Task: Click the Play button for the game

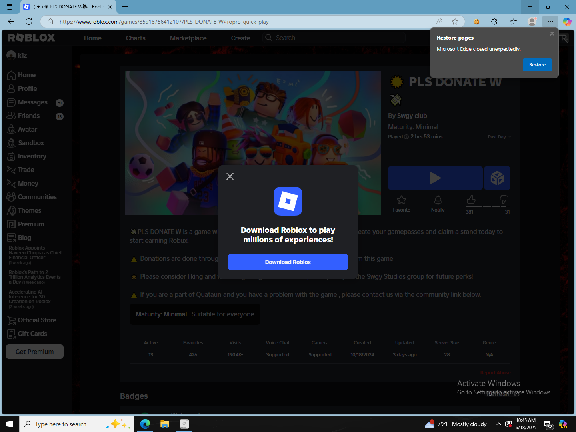Action: (x=435, y=178)
